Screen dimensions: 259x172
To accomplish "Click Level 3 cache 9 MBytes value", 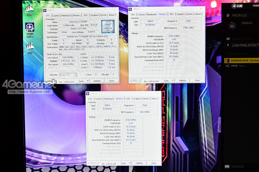I will click(x=98, y=67).
